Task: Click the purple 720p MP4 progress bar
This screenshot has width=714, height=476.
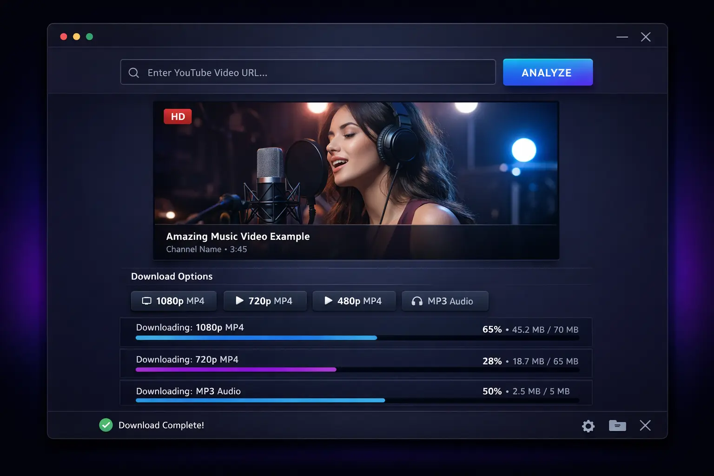Action: (x=357, y=370)
